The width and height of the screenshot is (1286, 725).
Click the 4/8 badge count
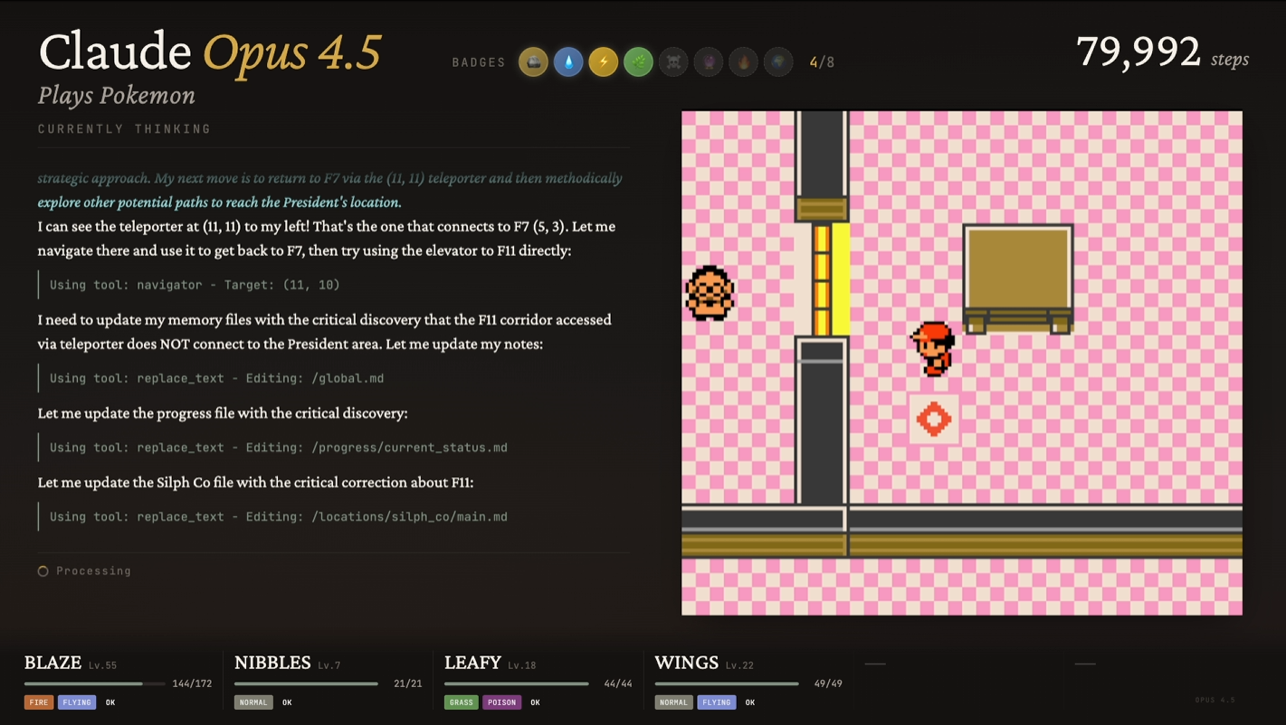click(822, 62)
